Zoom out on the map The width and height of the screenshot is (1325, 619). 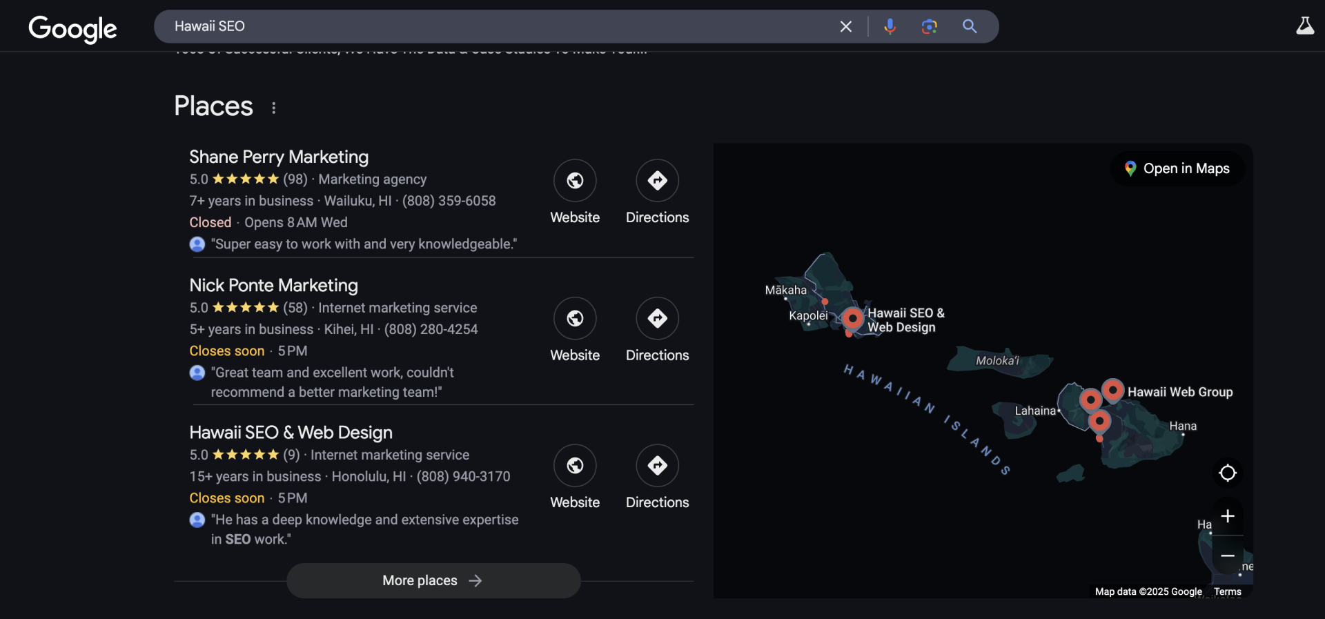coord(1228,556)
